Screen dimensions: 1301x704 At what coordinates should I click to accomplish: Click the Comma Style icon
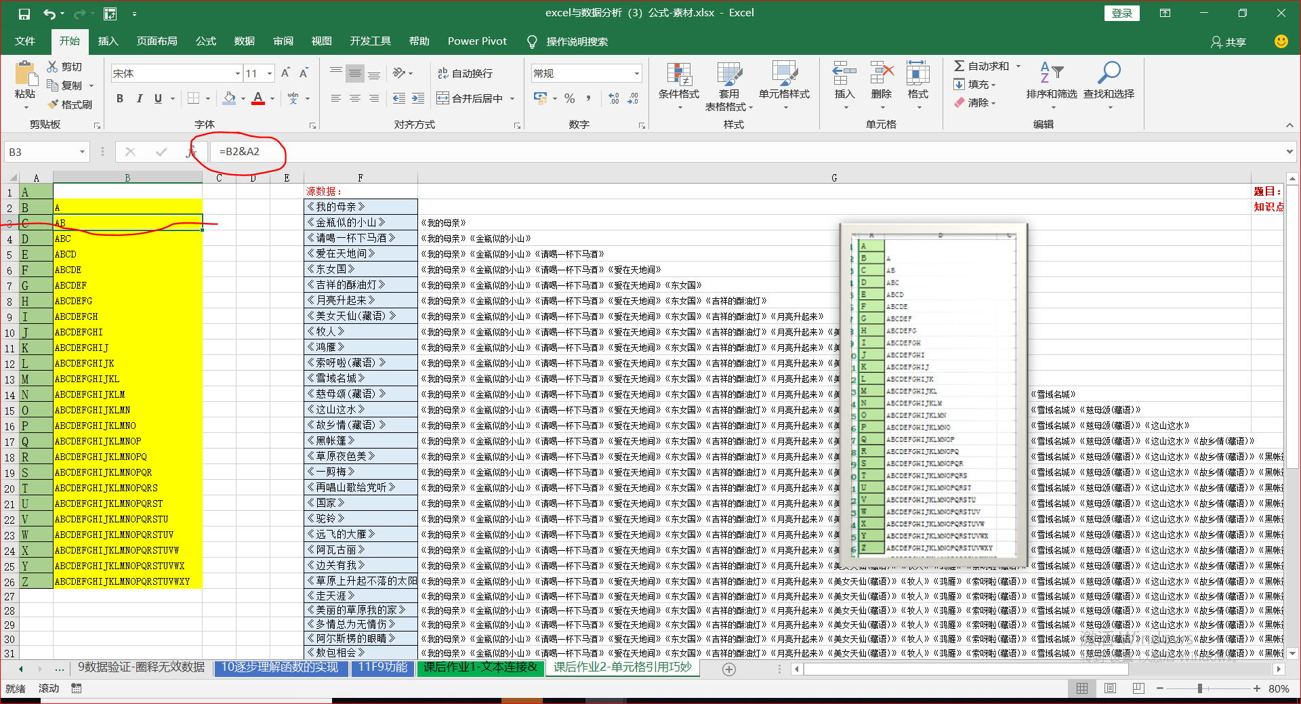[x=588, y=98]
